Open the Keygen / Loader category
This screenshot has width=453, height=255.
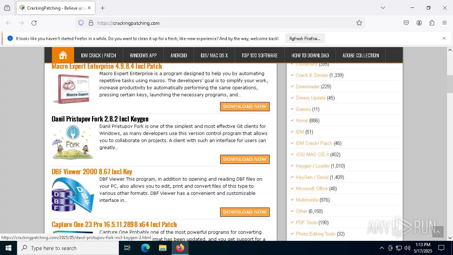click(x=312, y=166)
